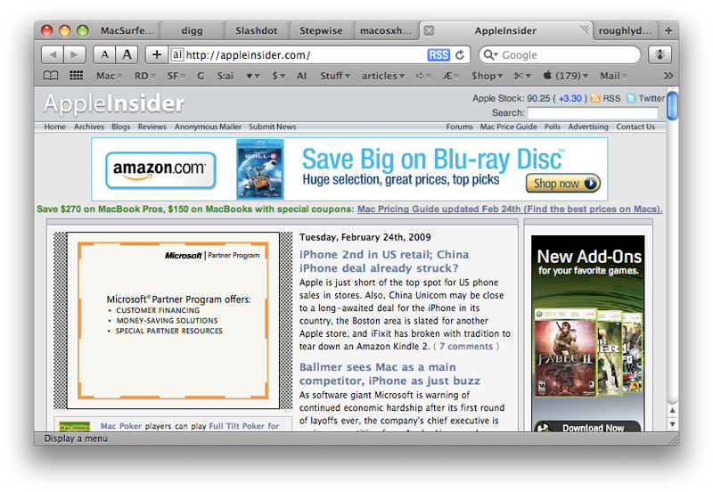The height and width of the screenshot is (492, 713).
Task: Click the S:ai bookmark
Action: (x=225, y=76)
